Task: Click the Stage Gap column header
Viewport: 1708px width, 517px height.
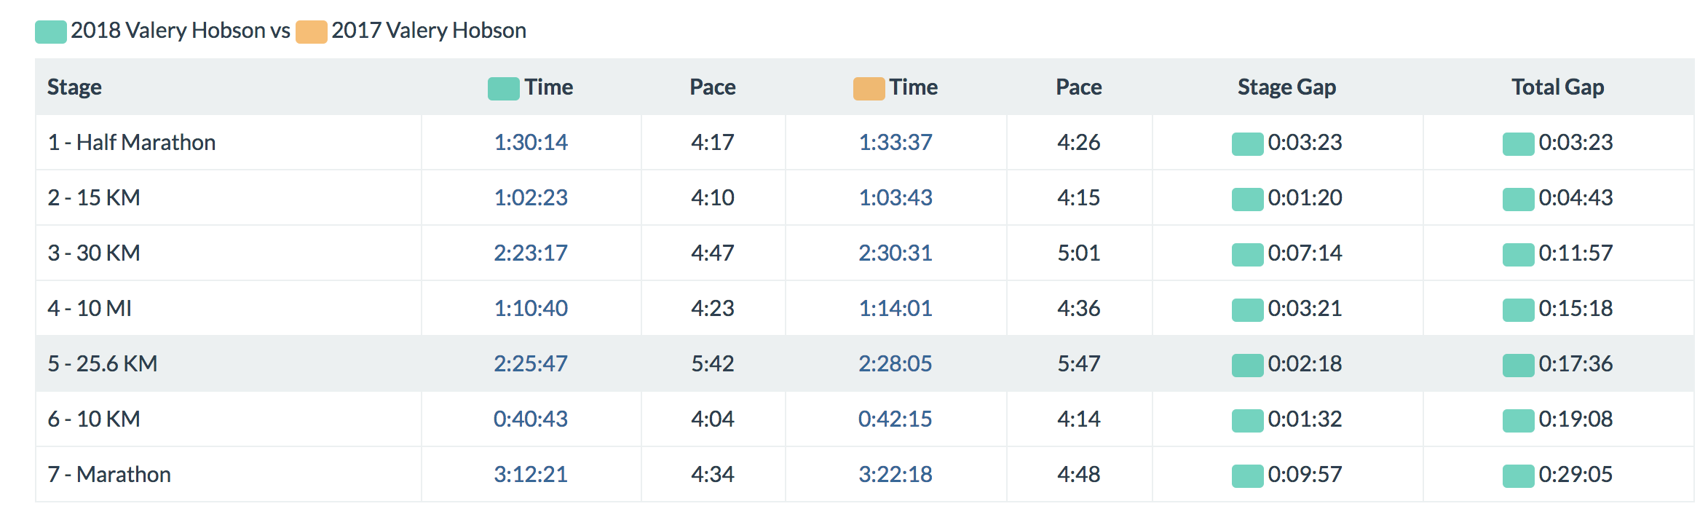Action: point(1286,87)
